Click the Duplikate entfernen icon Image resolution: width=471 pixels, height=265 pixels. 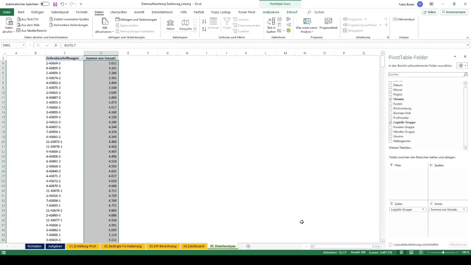[280, 25]
